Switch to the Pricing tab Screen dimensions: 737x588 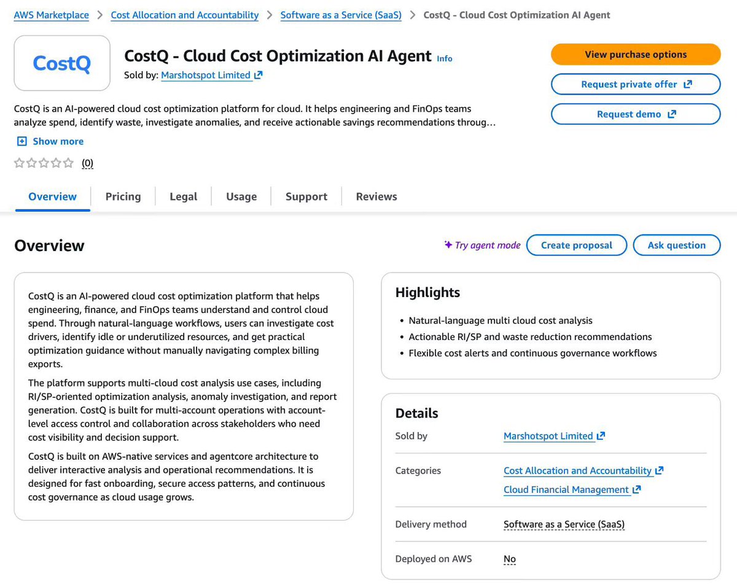click(x=123, y=196)
